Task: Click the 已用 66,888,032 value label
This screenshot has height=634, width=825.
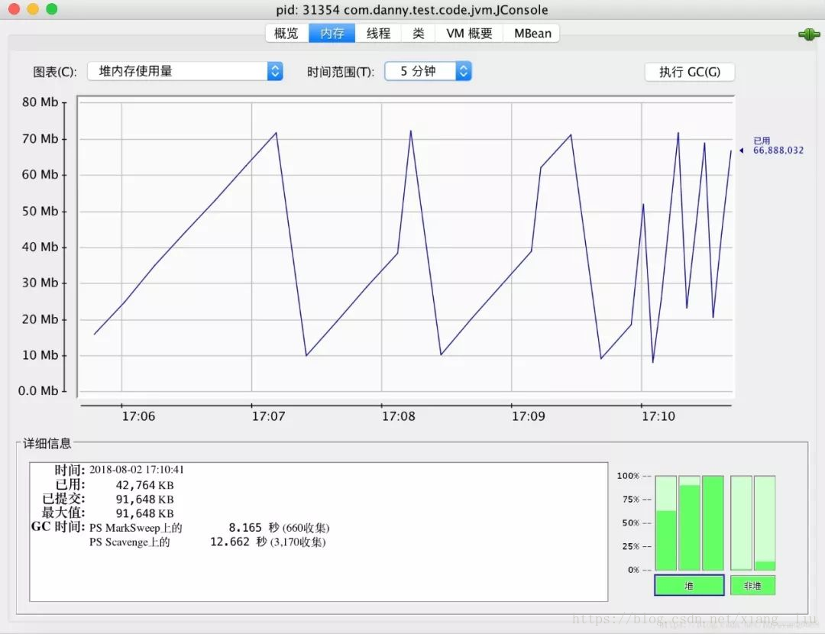Action: [x=778, y=146]
